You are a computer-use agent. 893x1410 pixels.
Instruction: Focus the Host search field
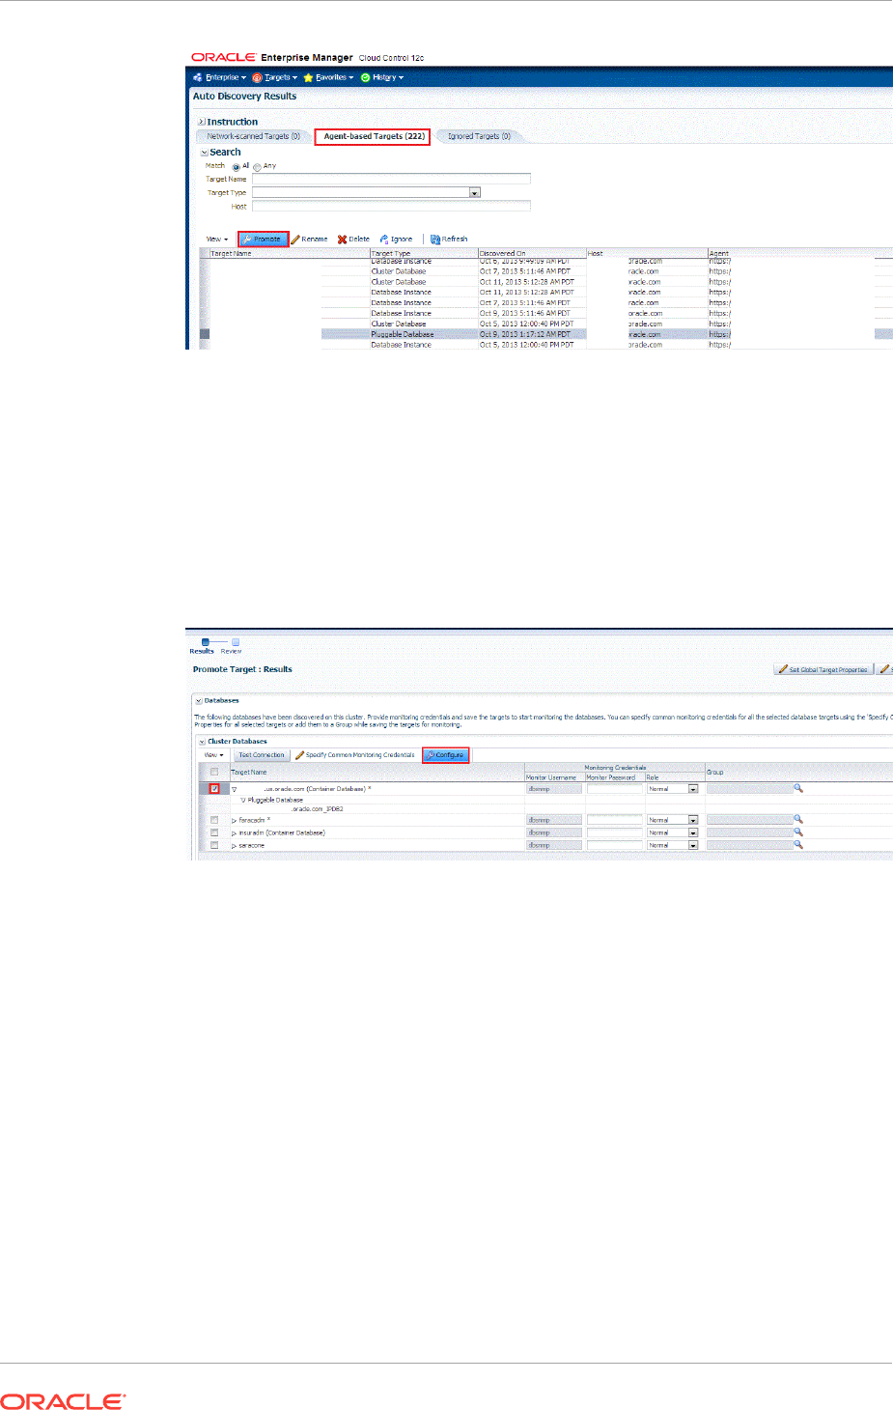391,206
